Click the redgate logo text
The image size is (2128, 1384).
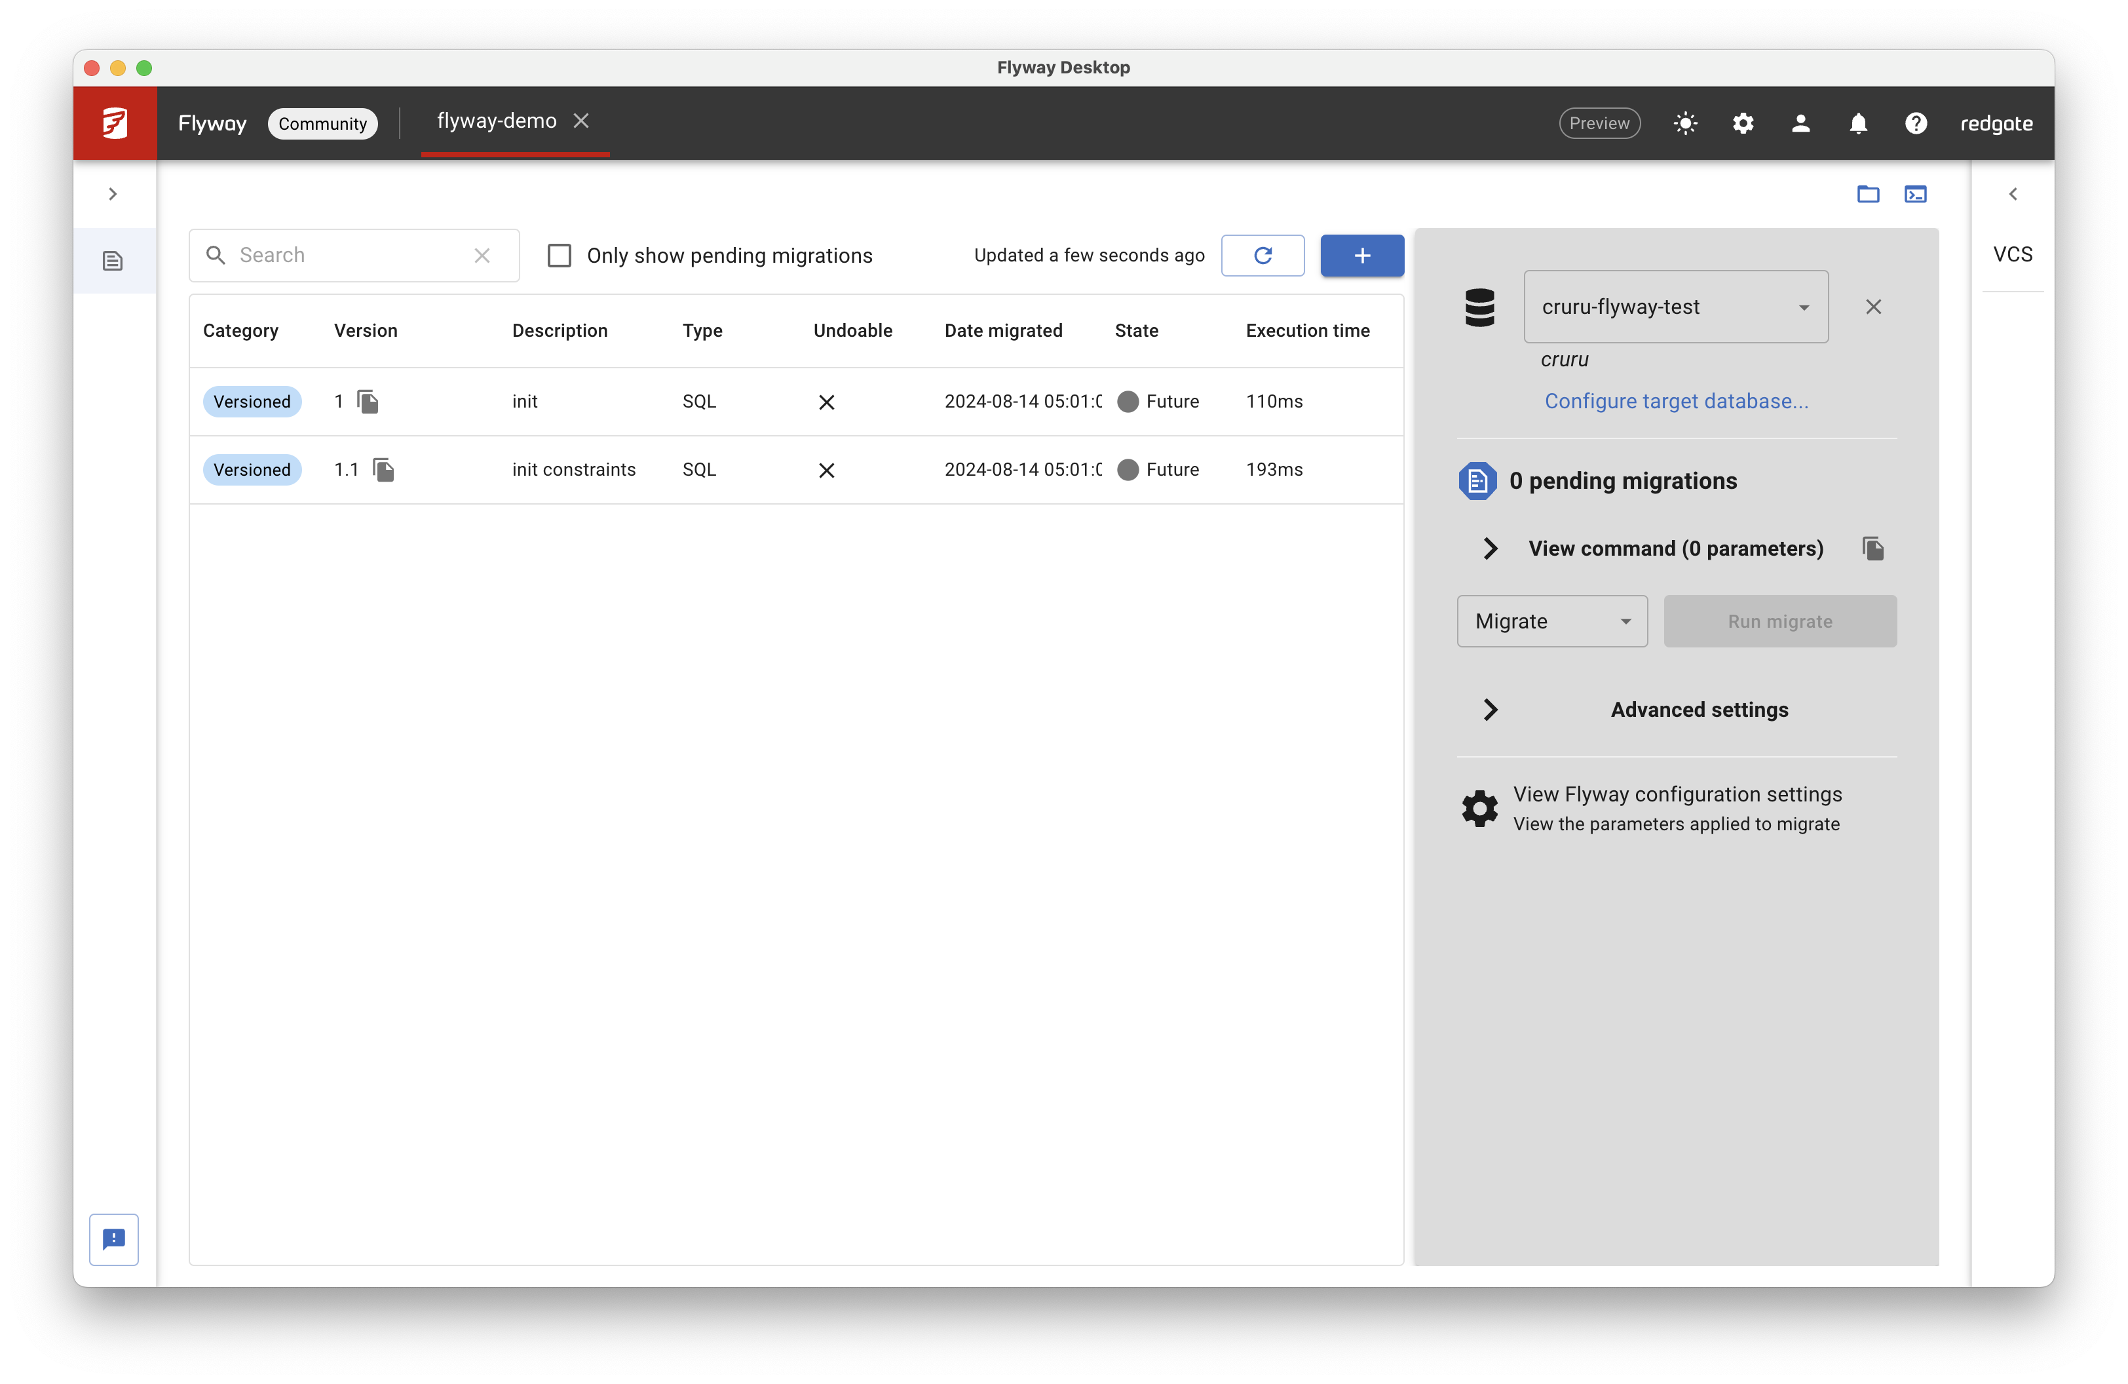click(1996, 123)
